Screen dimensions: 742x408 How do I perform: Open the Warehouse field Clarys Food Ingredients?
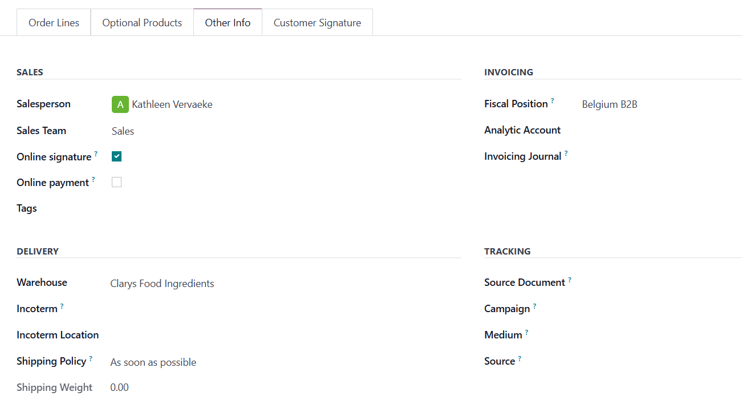228,284
